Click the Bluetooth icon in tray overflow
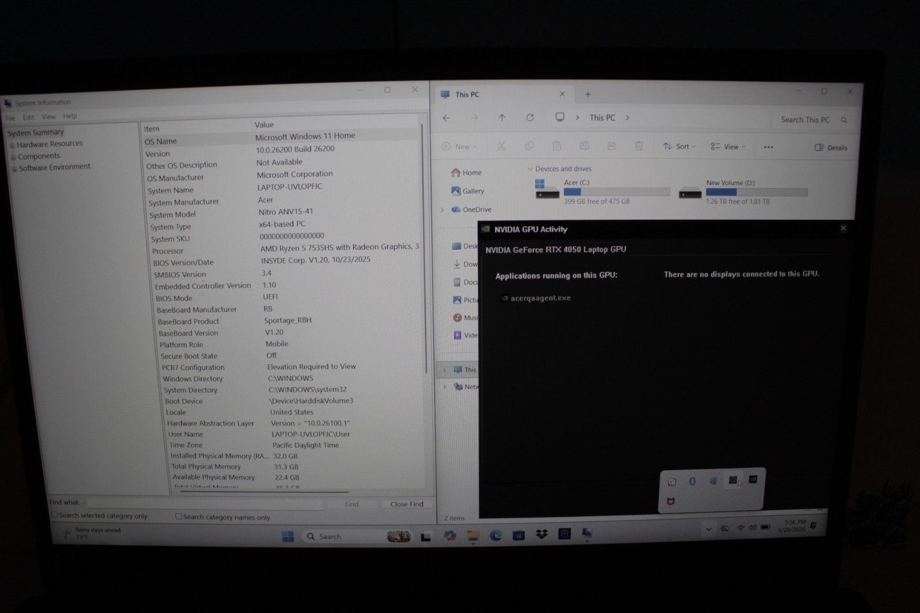The width and height of the screenshot is (920, 613). tap(692, 481)
